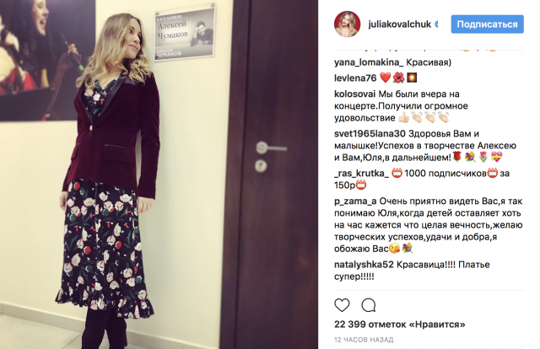The height and width of the screenshot is (349, 540).
Task: Open svet1965lana30 commenter profile
Action: tap(370, 133)
